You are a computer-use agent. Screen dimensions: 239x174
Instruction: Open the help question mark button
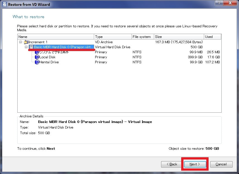click(219, 3)
